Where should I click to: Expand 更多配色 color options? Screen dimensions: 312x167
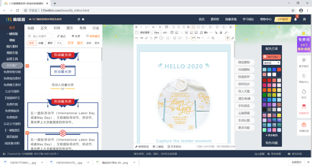(272, 135)
